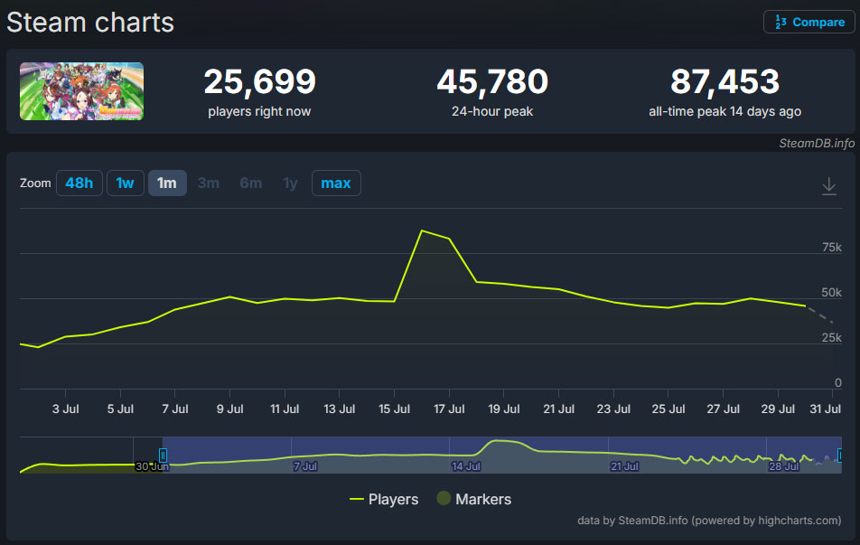Switch zoom to max range
The image size is (860, 545).
coord(336,183)
